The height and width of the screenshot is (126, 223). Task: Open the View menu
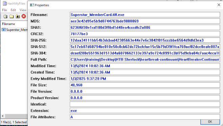coord(23,10)
